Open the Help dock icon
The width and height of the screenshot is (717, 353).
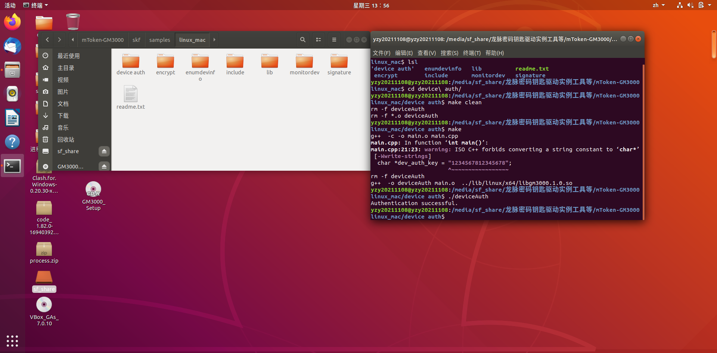coord(12,142)
